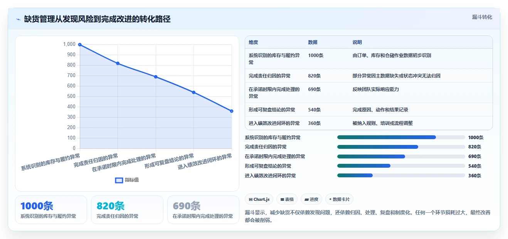Click table cell 在承诺时限内完成处理的异常
The width and height of the screenshot is (508, 239).
274,93
